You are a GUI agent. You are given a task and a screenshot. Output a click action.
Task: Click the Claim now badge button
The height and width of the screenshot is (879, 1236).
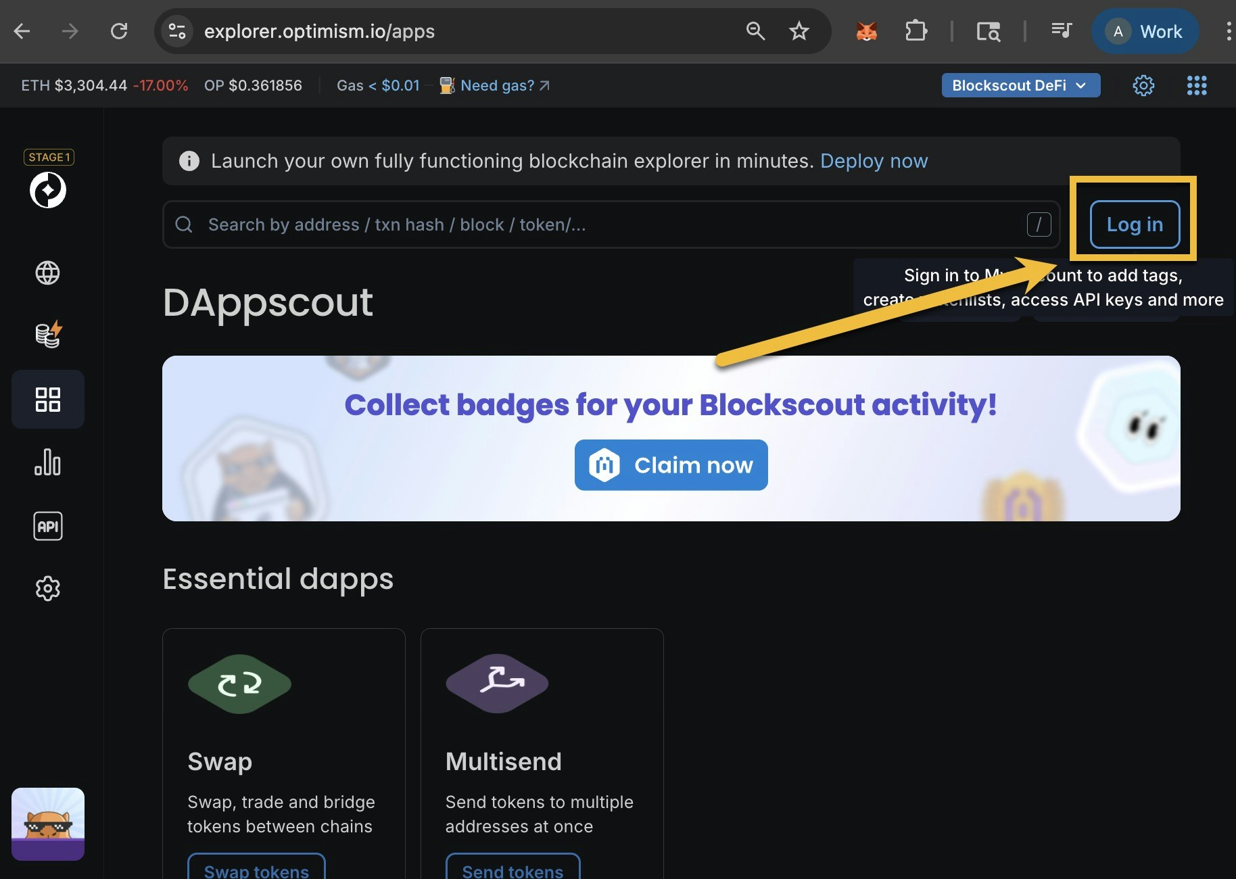tap(671, 465)
